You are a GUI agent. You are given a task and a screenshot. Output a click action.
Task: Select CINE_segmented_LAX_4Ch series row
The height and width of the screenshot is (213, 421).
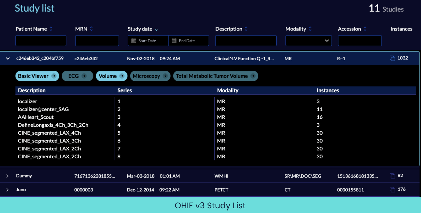216,133
